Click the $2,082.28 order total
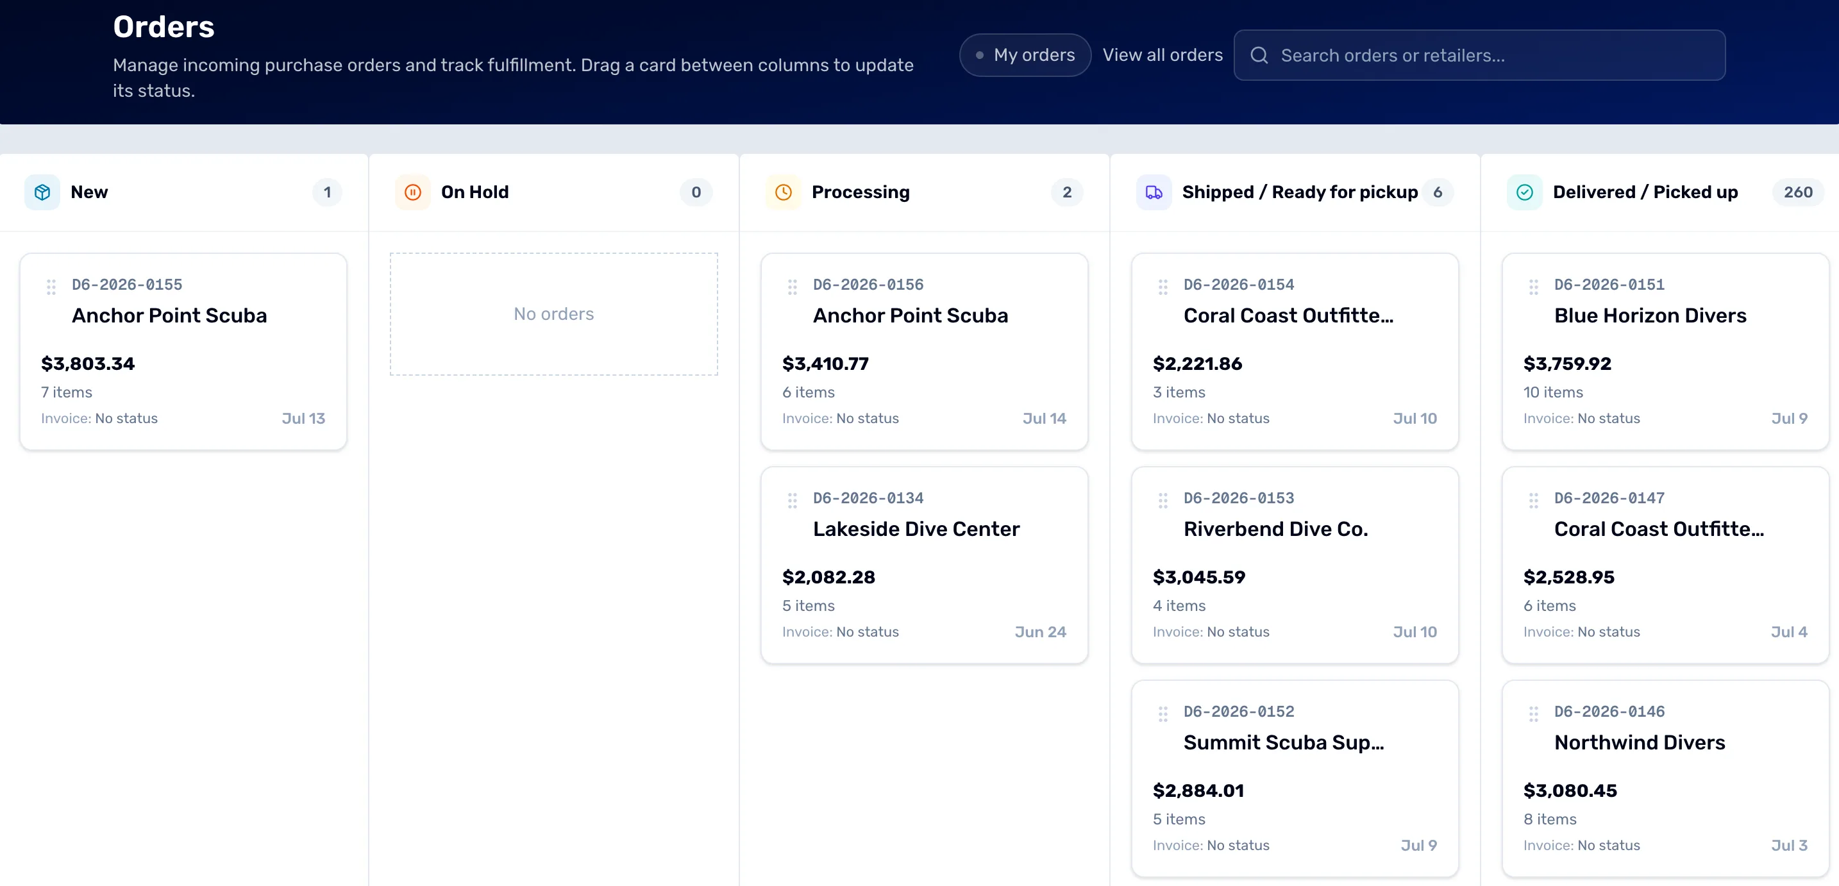The height and width of the screenshot is (886, 1839). pyautogui.click(x=829, y=577)
